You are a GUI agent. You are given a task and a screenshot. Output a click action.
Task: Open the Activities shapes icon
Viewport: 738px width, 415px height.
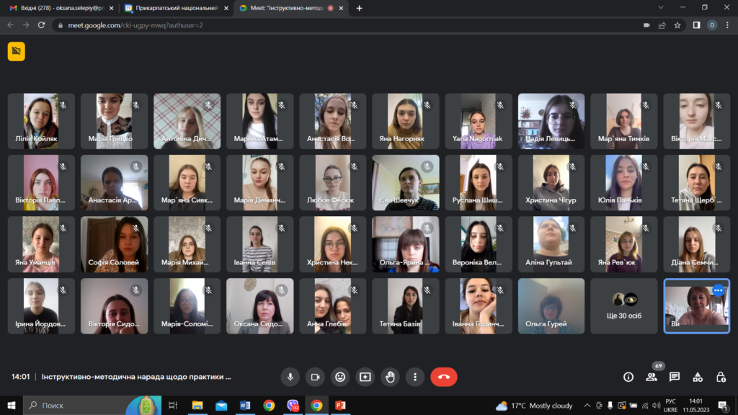698,377
